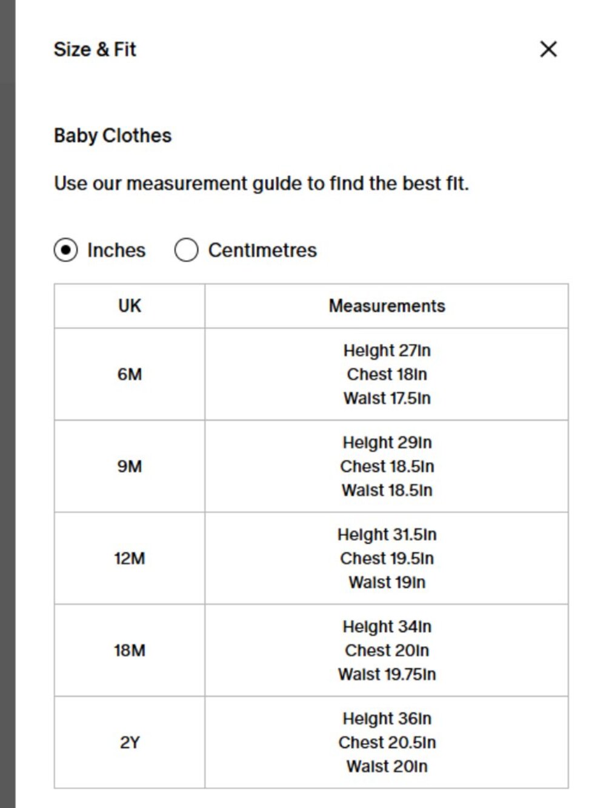Image resolution: width=606 pixels, height=808 pixels.
Task: Click the Waist 19.75in measurement
Action: tap(387, 674)
